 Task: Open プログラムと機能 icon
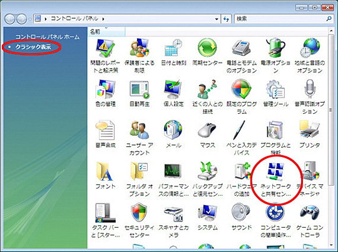coord(275,130)
